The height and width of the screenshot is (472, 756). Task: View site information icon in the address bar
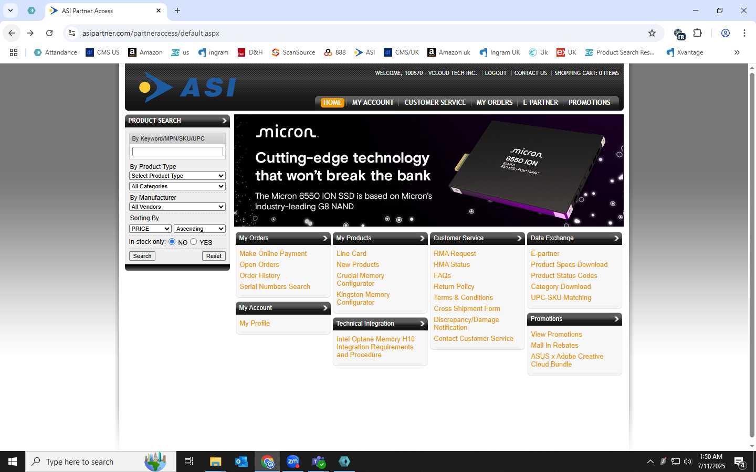pyautogui.click(x=72, y=33)
